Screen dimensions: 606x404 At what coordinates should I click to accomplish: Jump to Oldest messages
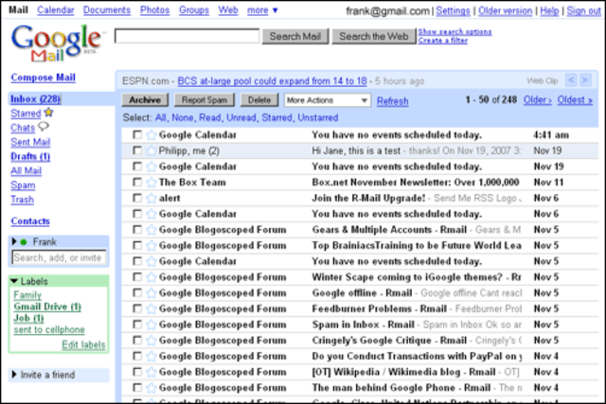coord(575,100)
